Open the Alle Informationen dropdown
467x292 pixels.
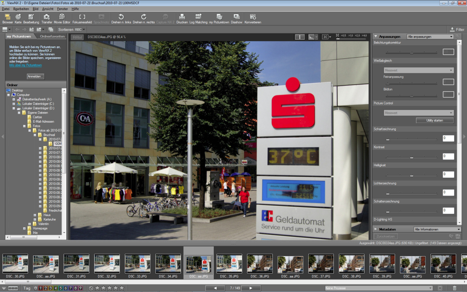pos(437,229)
